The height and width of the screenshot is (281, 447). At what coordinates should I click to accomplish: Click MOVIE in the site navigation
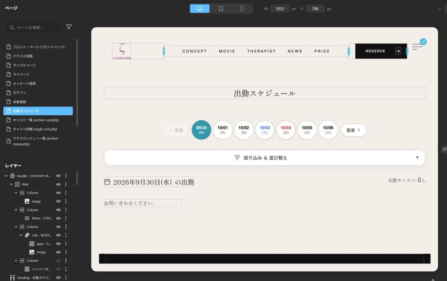227,51
